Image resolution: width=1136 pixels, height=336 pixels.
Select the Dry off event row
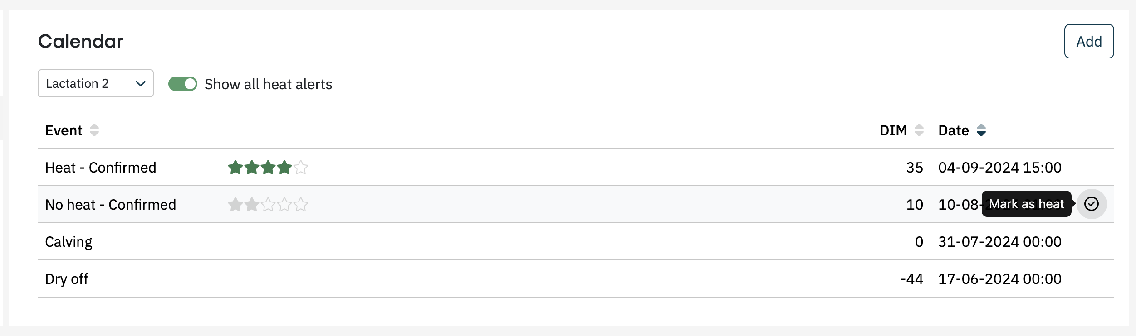(x=576, y=279)
